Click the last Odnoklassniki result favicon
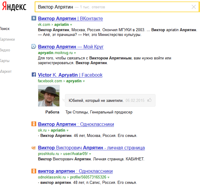 (x=34, y=171)
